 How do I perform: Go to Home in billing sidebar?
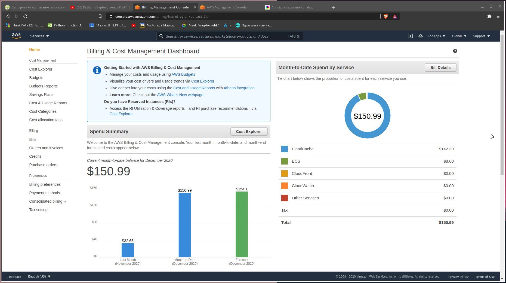pos(35,50)
